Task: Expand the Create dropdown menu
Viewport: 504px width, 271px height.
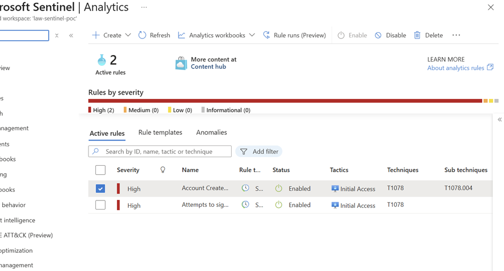Action: point(128,35)
